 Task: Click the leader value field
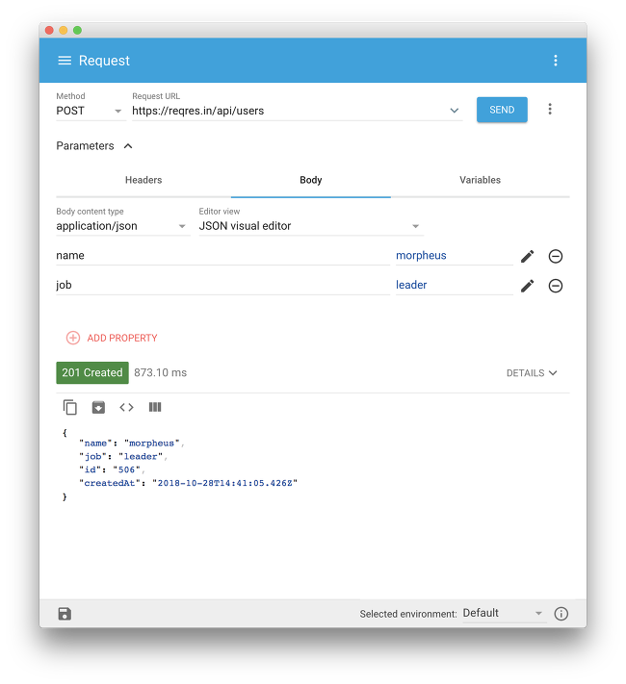[455, 286]
